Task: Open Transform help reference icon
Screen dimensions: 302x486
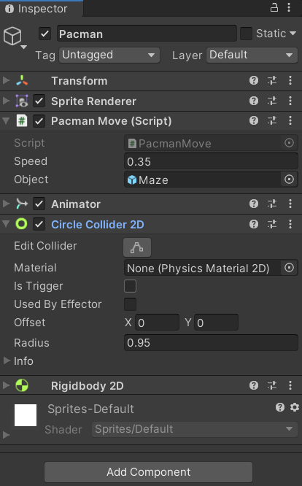Action: [254, 80]
